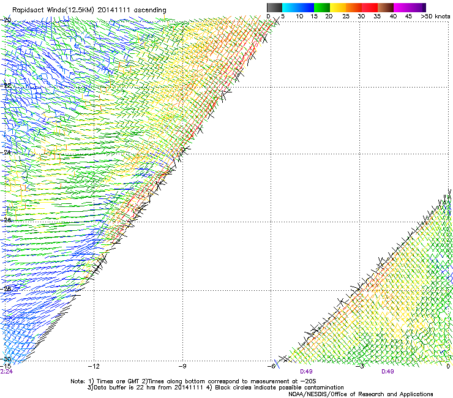Pick the blue 10-15 knots legend segment
The height and width of the screenshot is (398, 453).
pyautogui.click(x=306, y=7)
